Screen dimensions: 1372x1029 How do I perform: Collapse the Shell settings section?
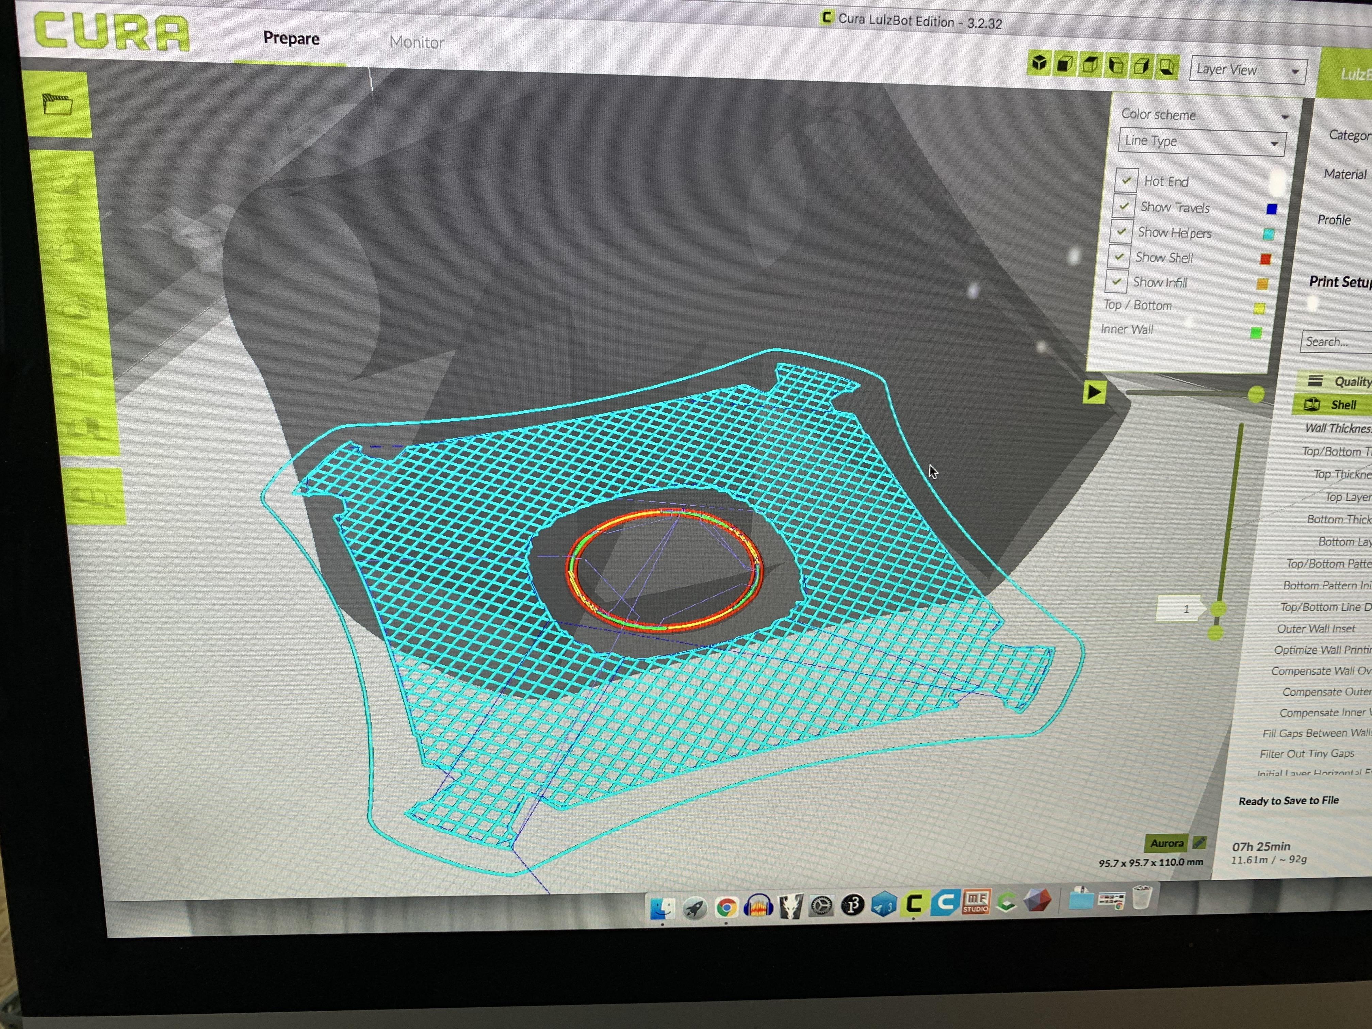(x=1342, y=405)
